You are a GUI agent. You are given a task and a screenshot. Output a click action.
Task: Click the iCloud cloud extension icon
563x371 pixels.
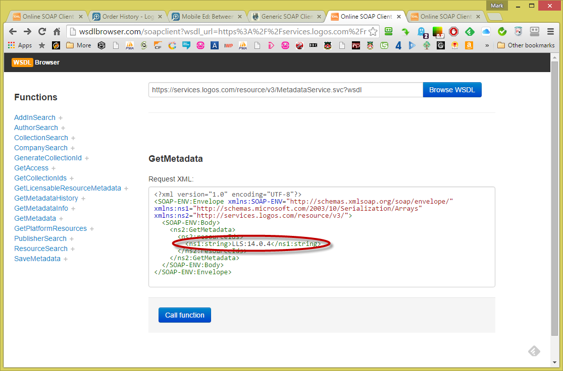(486, 32)
